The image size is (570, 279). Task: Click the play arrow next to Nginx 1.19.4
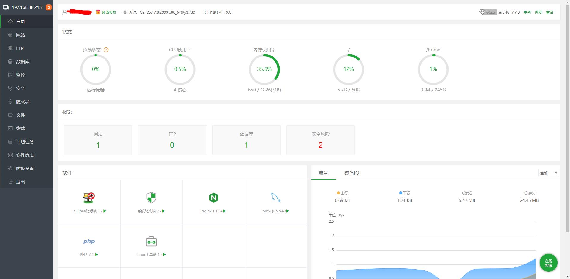point(224,211)
